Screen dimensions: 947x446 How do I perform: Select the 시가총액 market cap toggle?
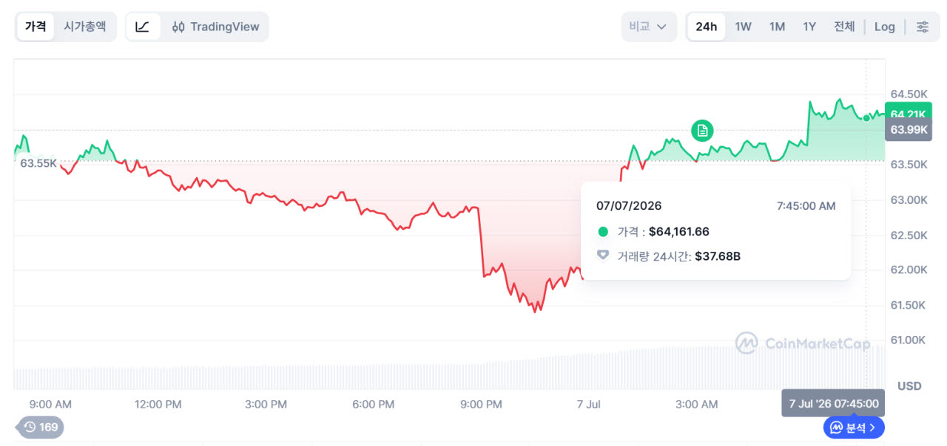pyautogui.click(x=84, y=27)
